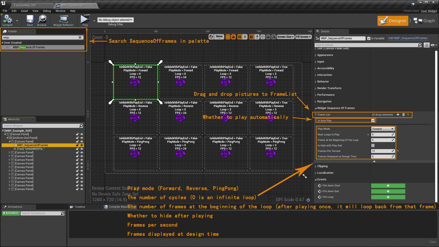Screen dimensions: 439x247
Task: Toggle dashed outlines icon in designer toolbar
Action: (228, 37)
